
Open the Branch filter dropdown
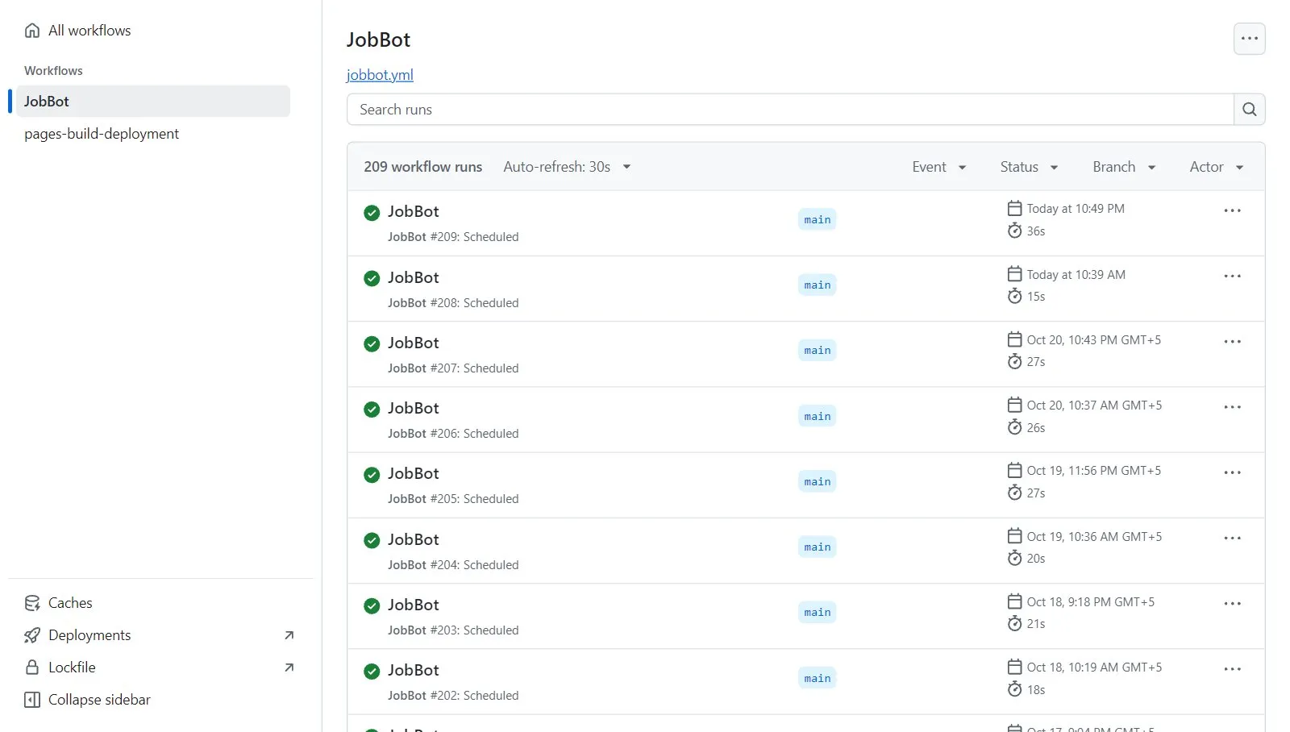click(x=1124, y=167)
